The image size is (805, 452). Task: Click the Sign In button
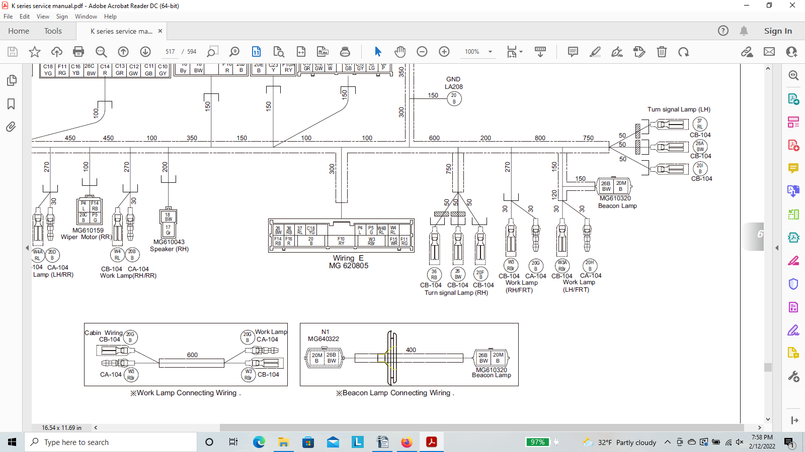pos(777,31)
